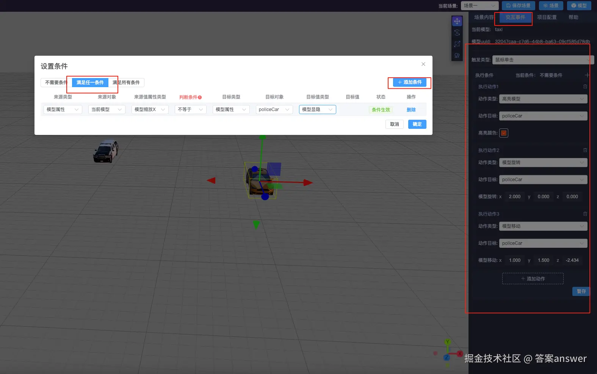Click 确定 to confirm conditions
This screenshot has height=374, width=597.
click(x=417, y=124)
